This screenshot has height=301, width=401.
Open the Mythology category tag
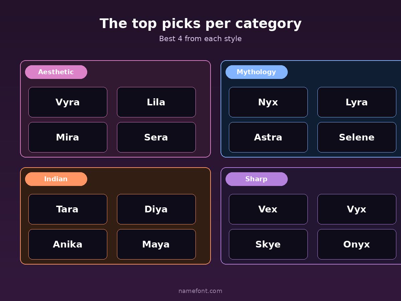click(x=256, y=72)
